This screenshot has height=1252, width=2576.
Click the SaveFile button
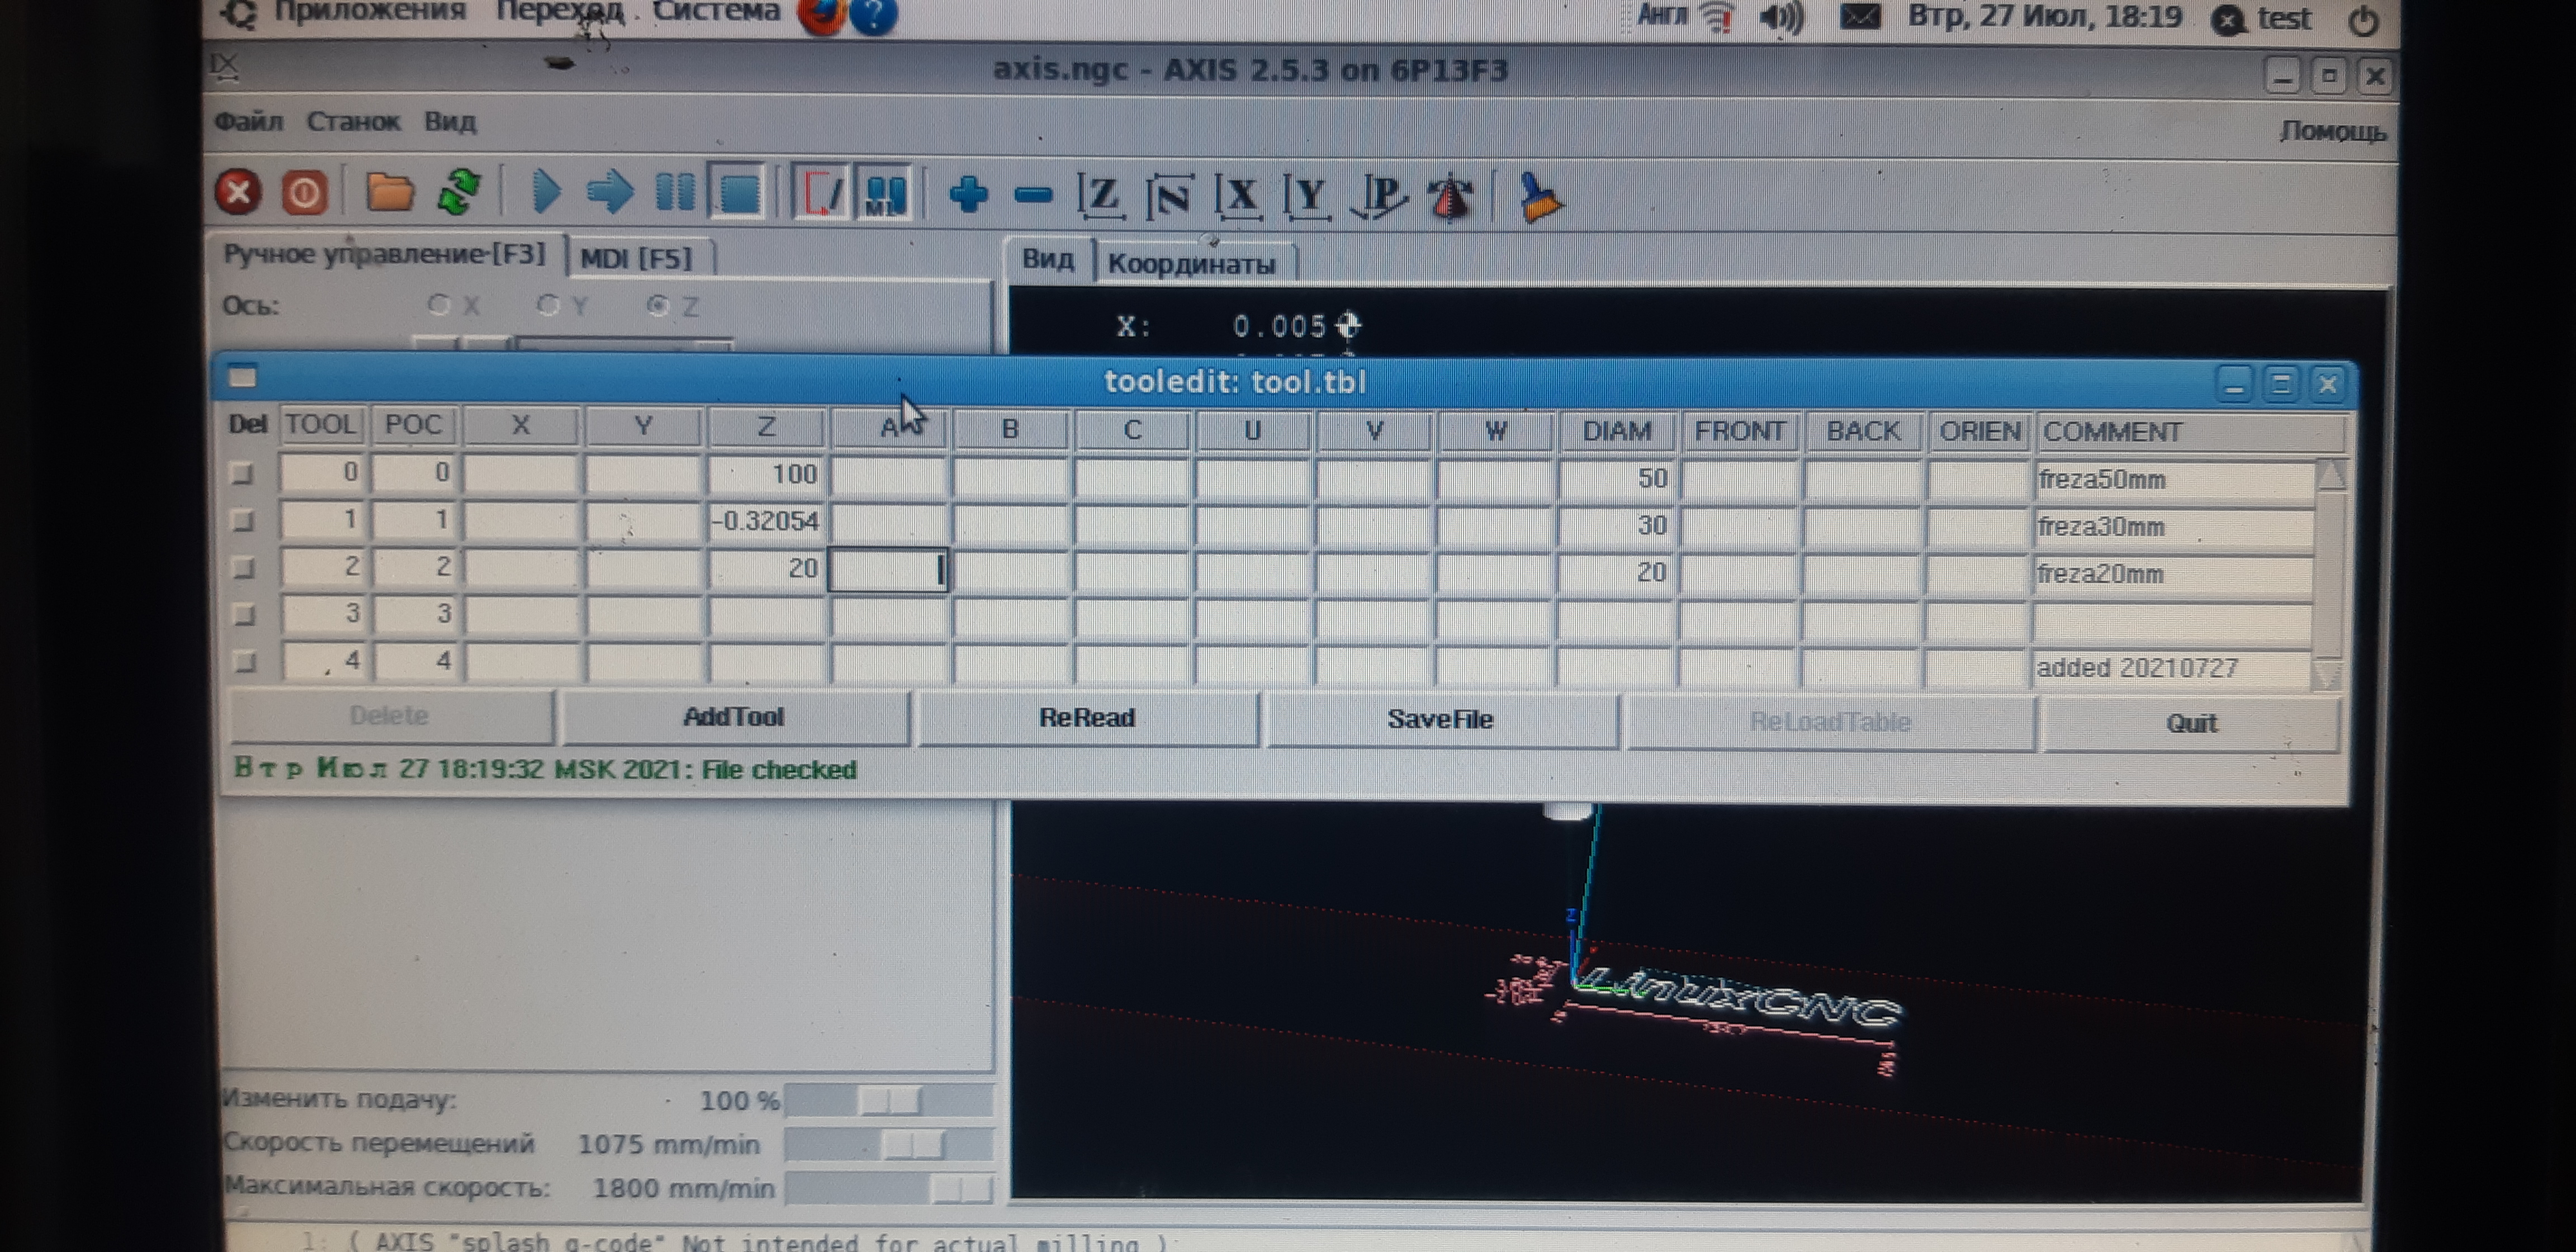coord(1439,719)
